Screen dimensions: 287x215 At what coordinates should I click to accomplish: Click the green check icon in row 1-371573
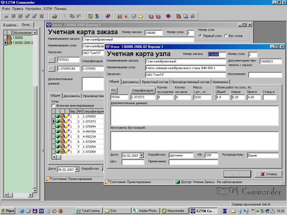pos(57,121)
